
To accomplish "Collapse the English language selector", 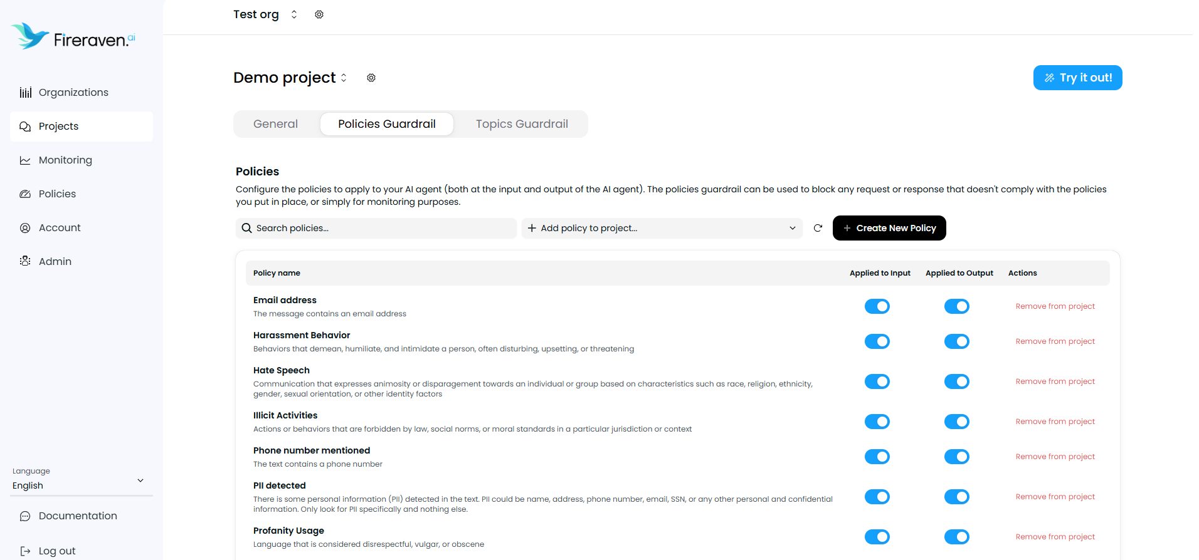I will (140, 480).
